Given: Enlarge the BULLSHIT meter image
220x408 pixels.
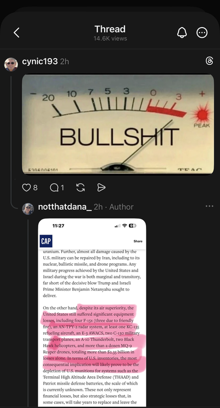Looking at the screenshot, I should (x=118, y=124).
